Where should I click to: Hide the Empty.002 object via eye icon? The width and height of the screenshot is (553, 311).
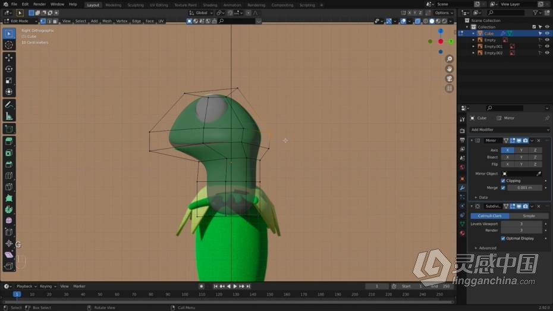tap(547, 53)
